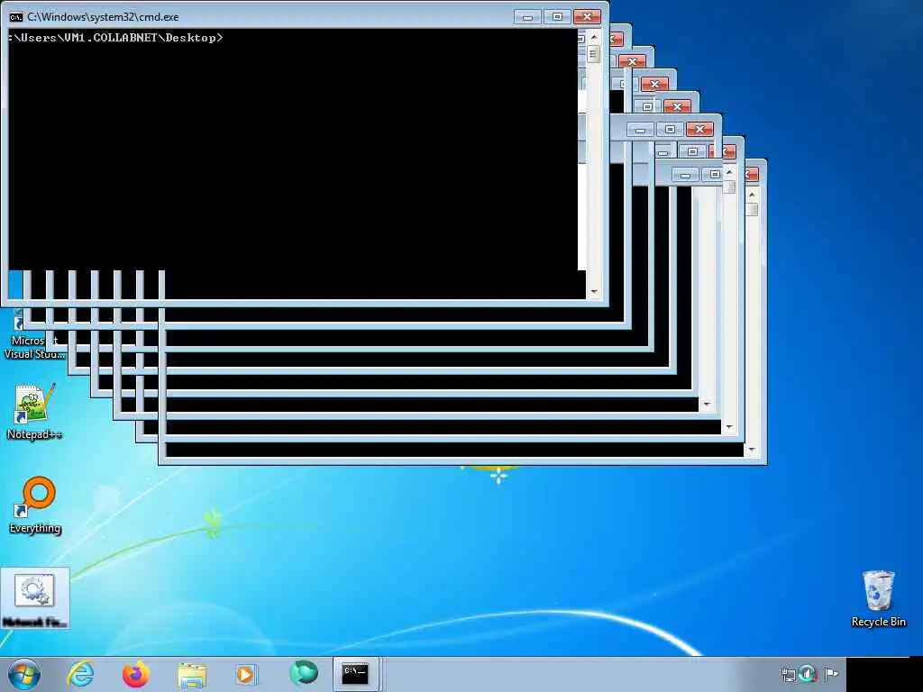Click the Microsoft Visual Studio shortcut label
923x692 pixels.
34,347
